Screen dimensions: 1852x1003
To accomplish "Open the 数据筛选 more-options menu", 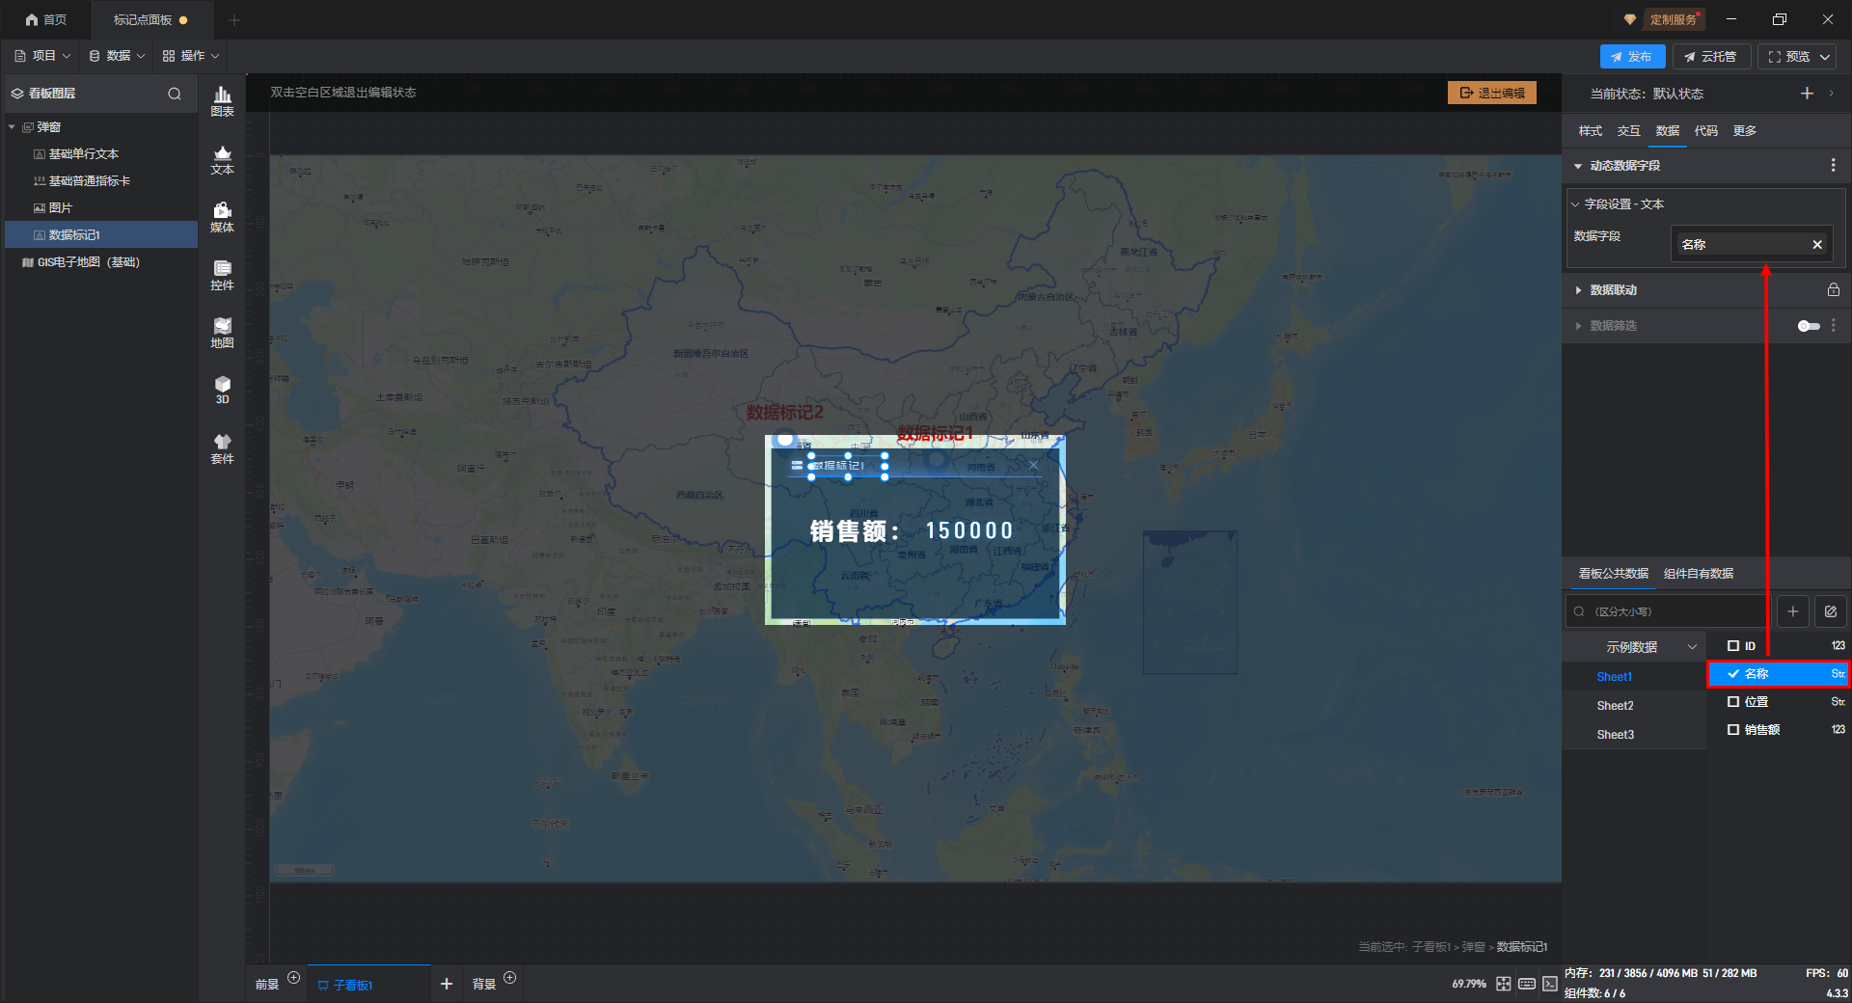I will click(x=1833, y=326).
